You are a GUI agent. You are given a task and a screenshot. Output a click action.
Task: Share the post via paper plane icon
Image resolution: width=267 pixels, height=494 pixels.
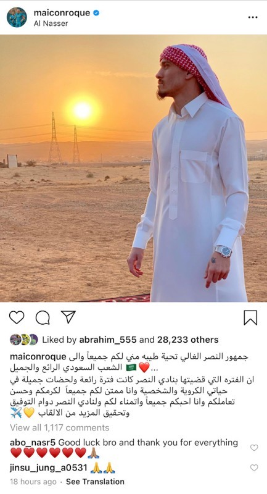(68, 317)
